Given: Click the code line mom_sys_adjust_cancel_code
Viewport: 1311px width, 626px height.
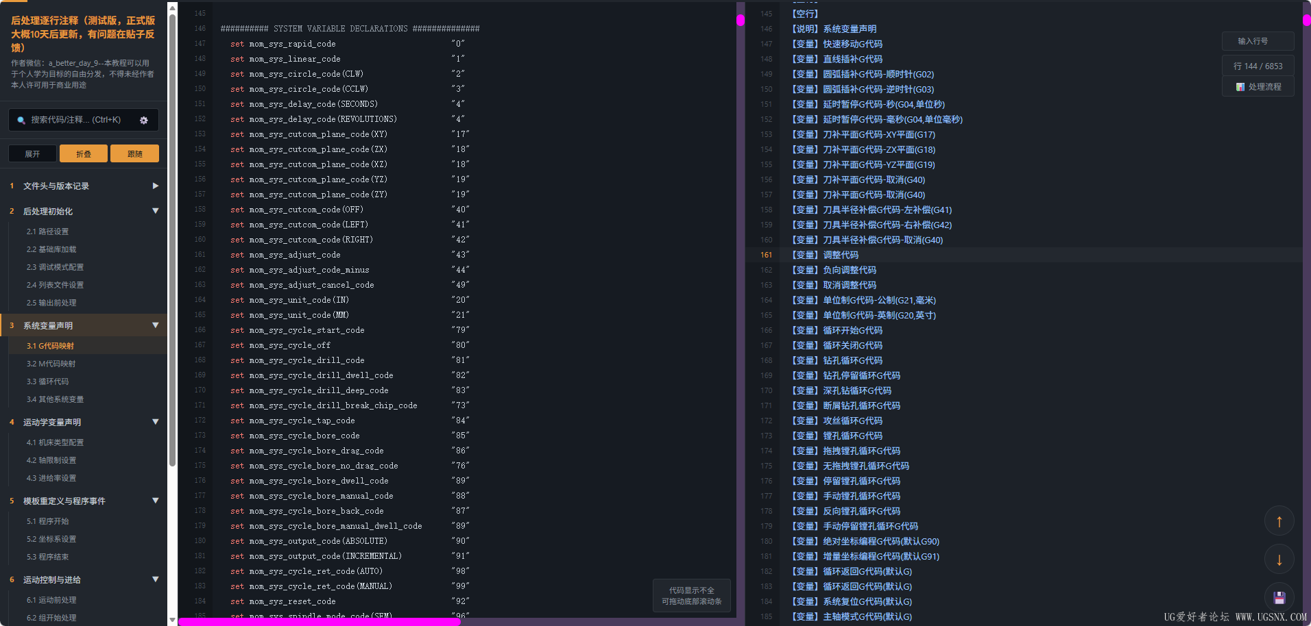Looking at the screenshot, I should pos(350,285).
